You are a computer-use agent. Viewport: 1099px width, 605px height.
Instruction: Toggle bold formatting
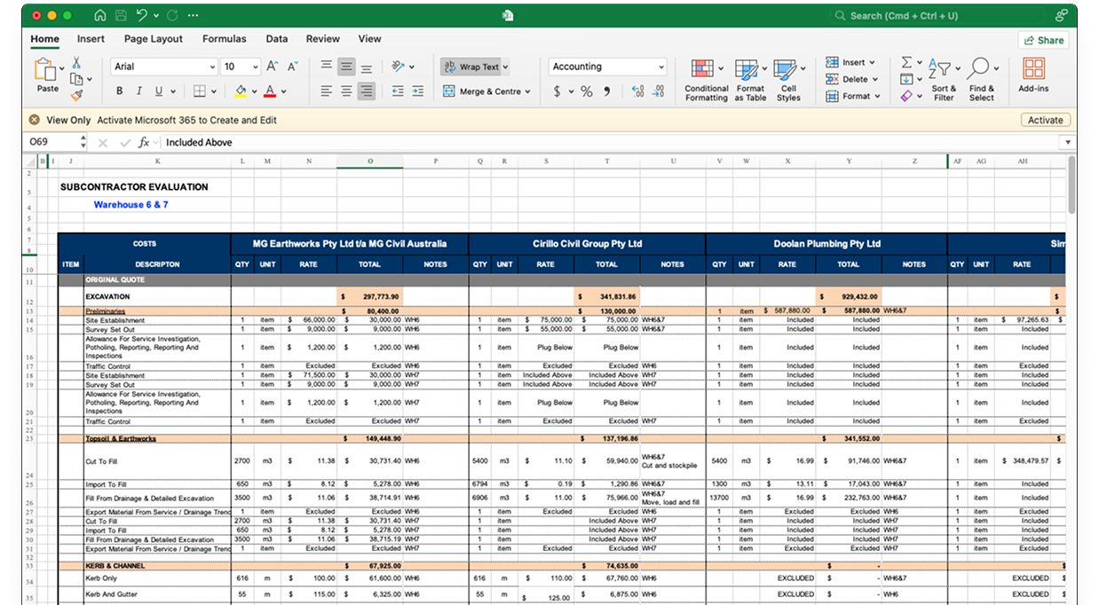click(118, 90)
